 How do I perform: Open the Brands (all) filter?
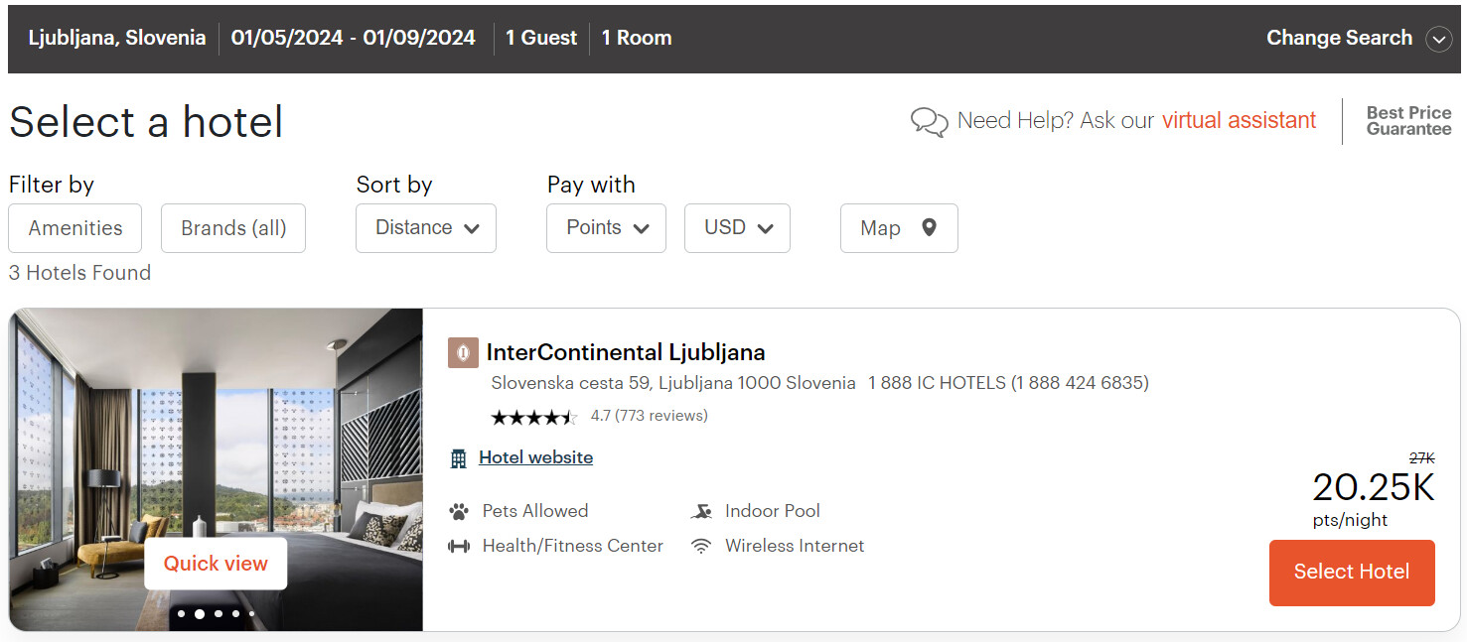pyautogui.click(x=233, y=228)
